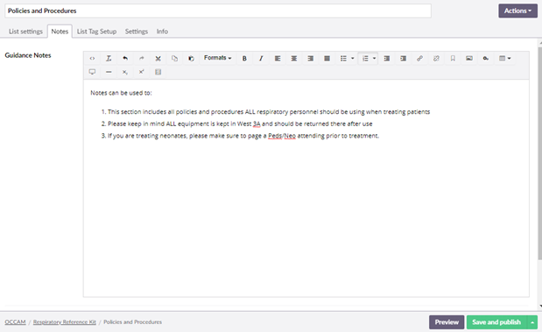This screenshot has width=542, height=332.
Task: Toggle numbered list
Action: [365, 59]
